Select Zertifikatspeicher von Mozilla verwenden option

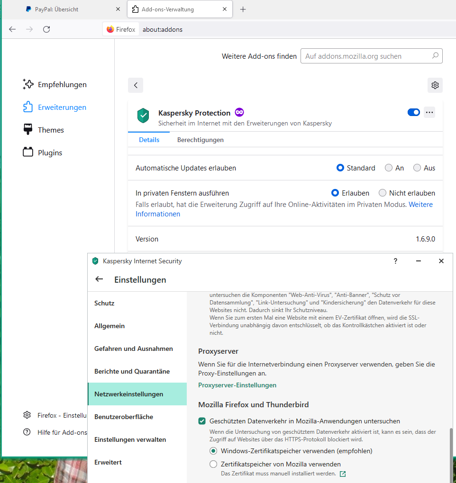click(x=213, y=464)
